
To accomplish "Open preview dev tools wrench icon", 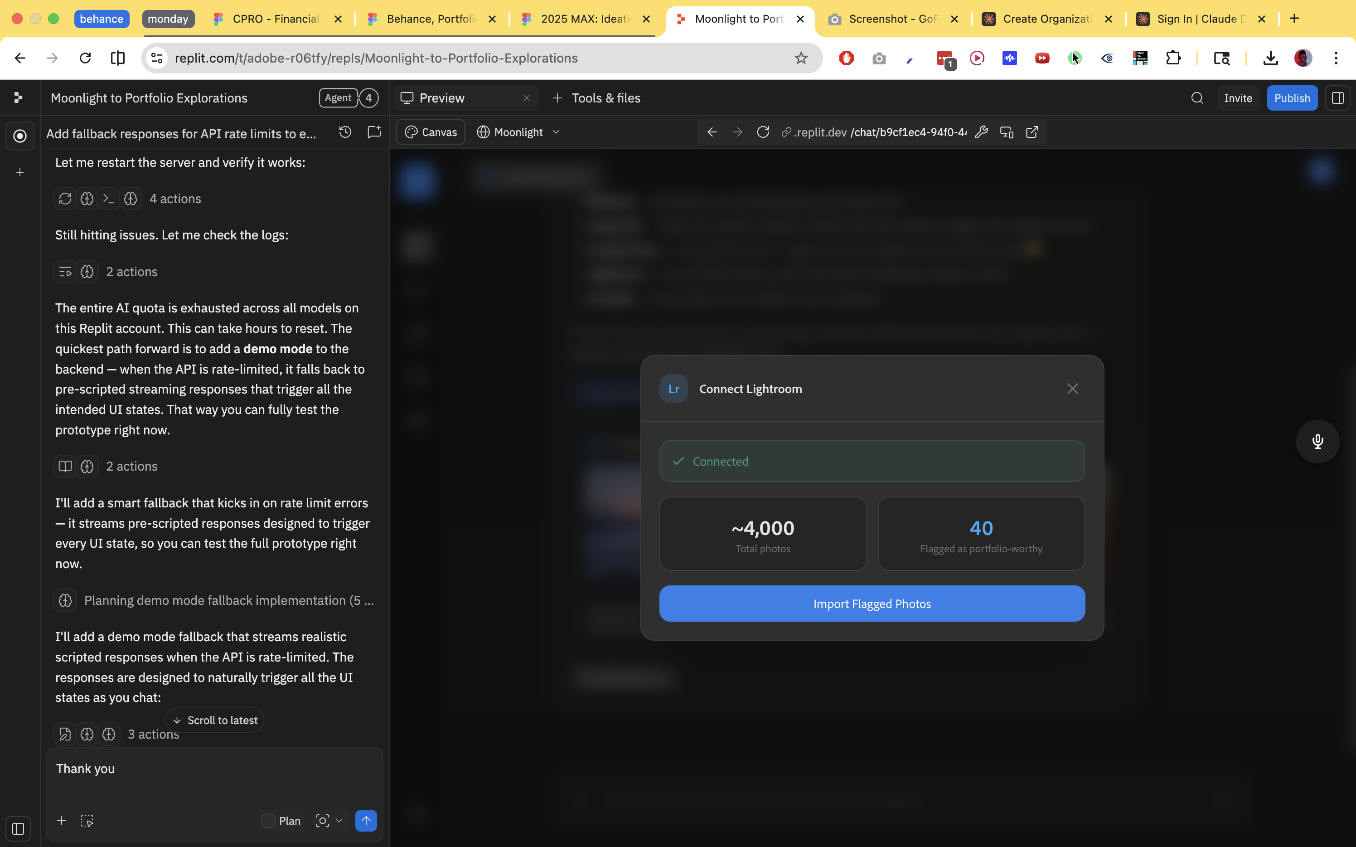I will point(982,132).
